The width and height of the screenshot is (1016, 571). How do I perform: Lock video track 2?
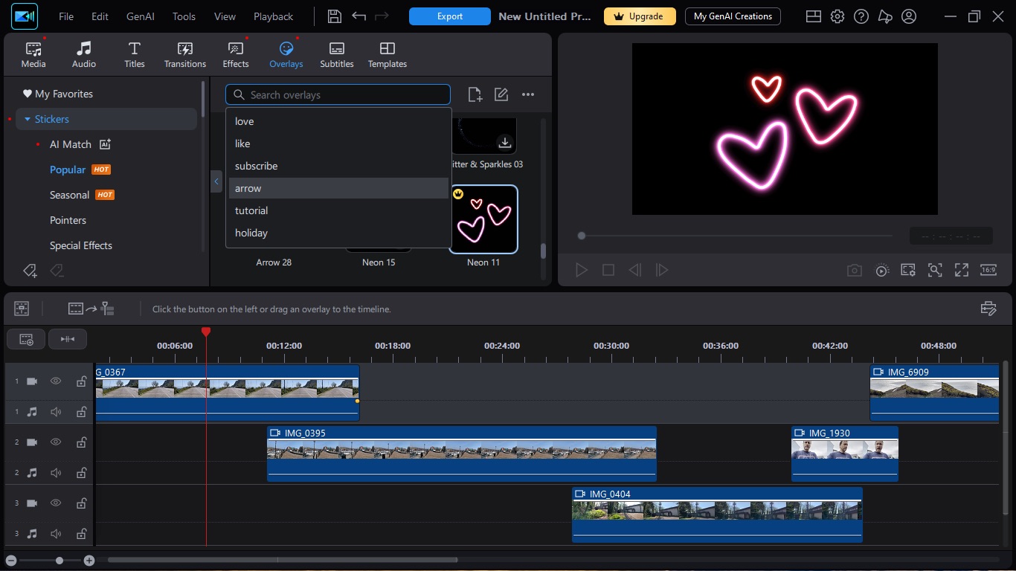pos(81,442)
